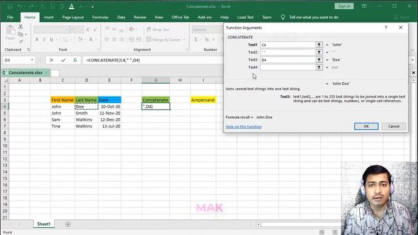Click Cancel in Function Arguments dialog
The width and height of the screenshot is (418, 235).
point(393,126)
